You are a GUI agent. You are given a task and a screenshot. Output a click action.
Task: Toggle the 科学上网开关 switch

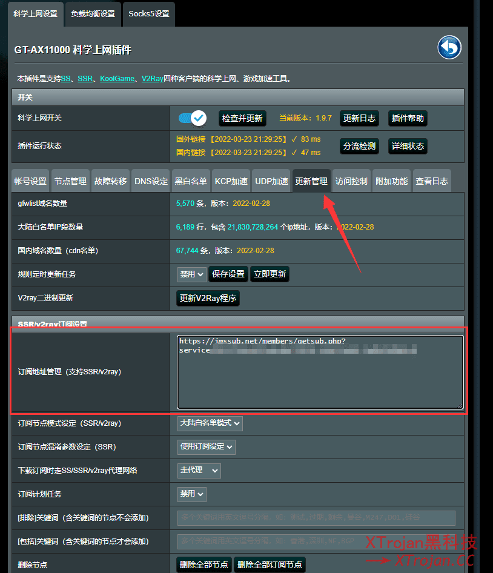point(193,118)
